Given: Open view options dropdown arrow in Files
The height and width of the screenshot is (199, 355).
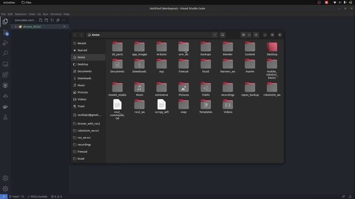Looking at the screenshot, I should tap(249, 35).
